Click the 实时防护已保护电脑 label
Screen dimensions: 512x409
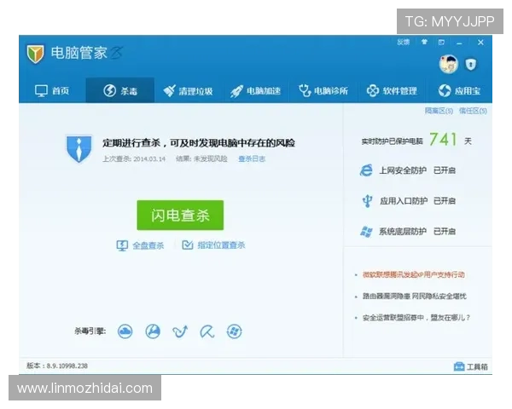click(x=393, y=141)
